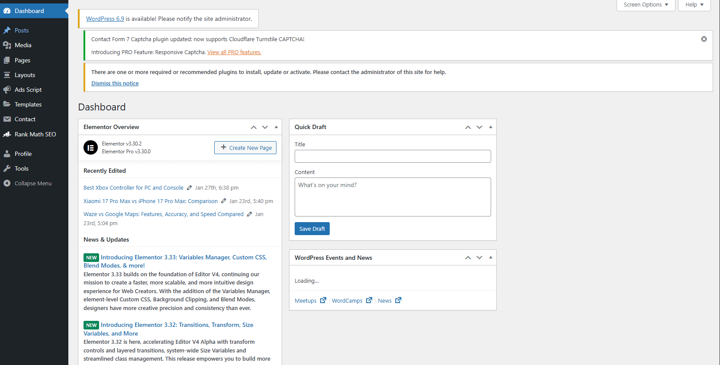Toggle WordPress Events and News panel
Viewport: 720px width, 365px height.
coord(490,258)
